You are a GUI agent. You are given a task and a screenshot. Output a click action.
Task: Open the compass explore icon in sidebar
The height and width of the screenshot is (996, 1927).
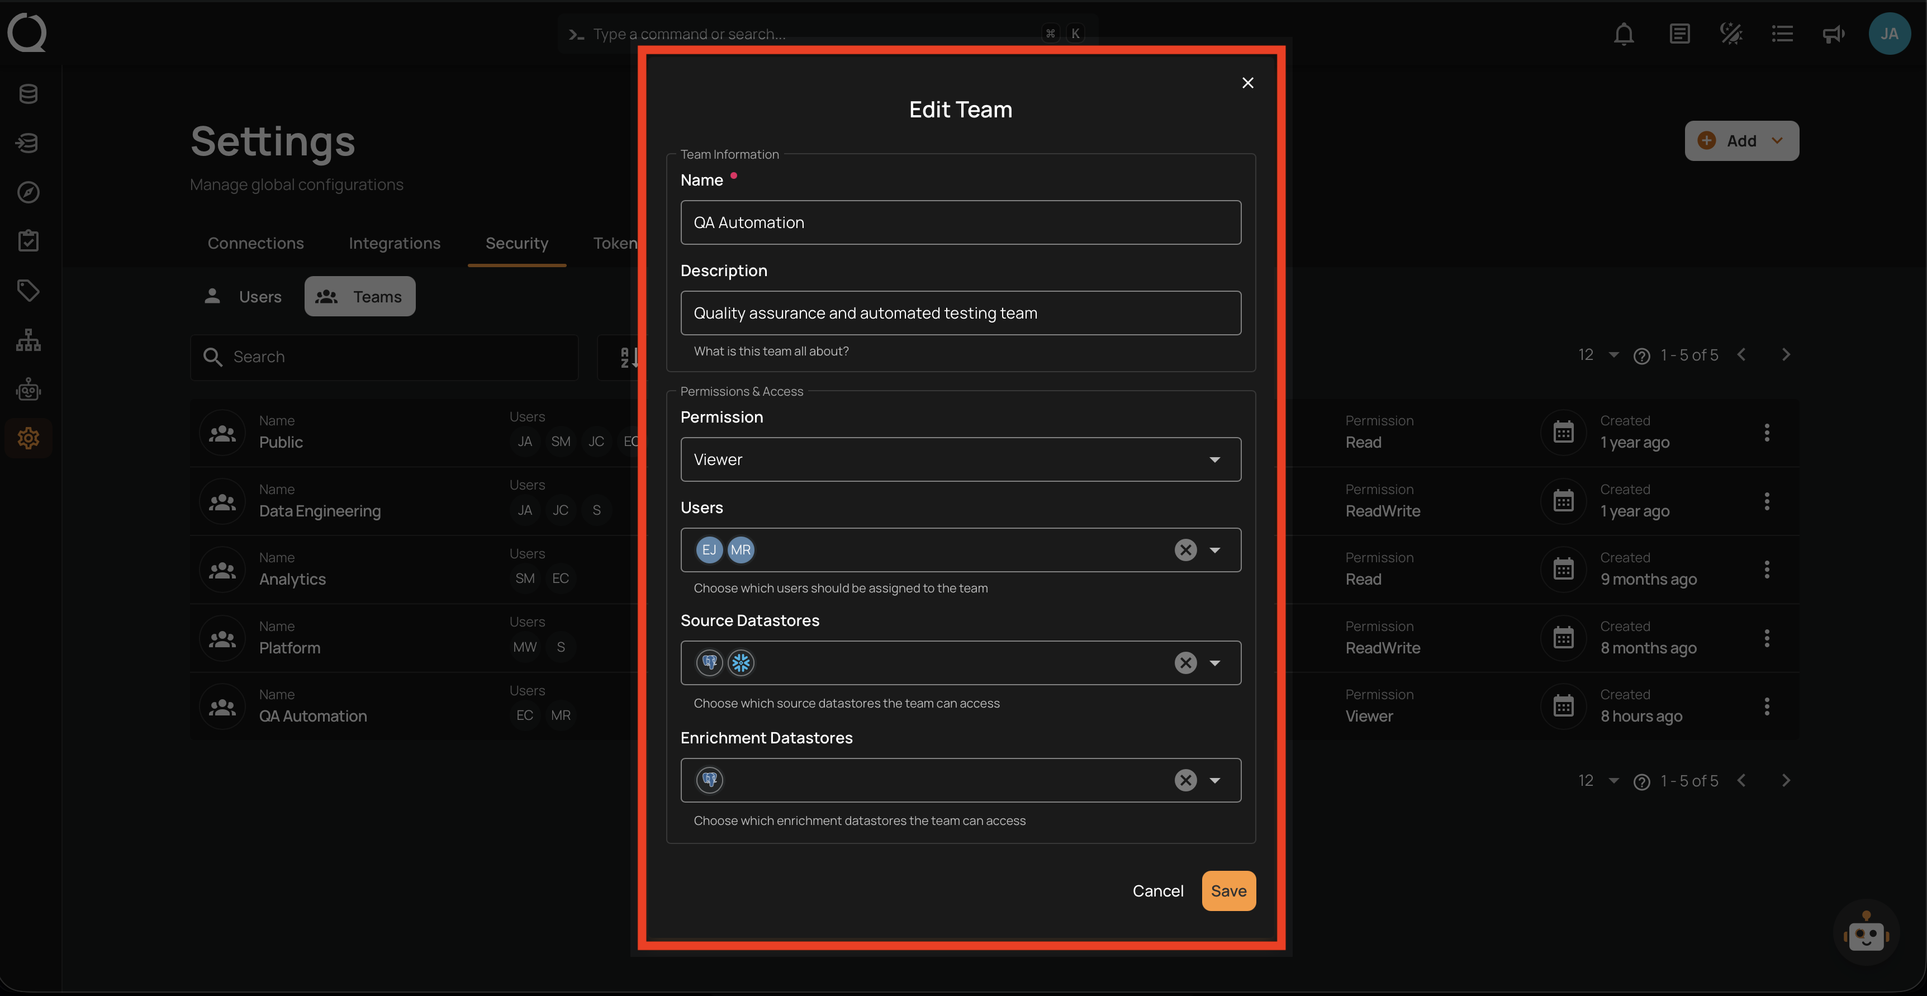[x=29, y=192]
